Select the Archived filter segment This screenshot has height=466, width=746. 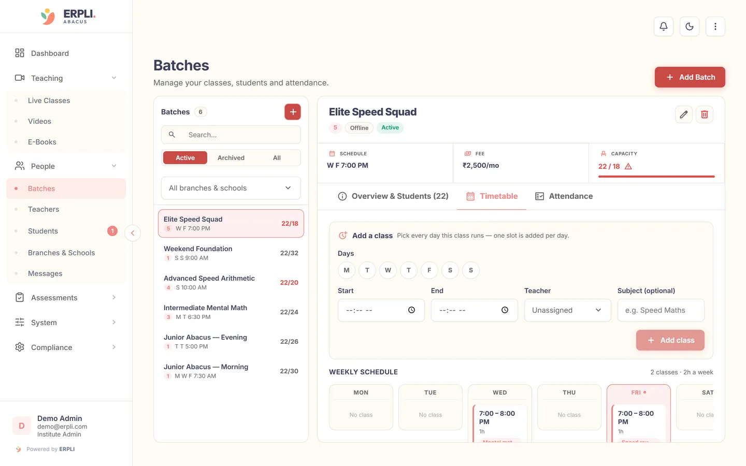(231, 158)
